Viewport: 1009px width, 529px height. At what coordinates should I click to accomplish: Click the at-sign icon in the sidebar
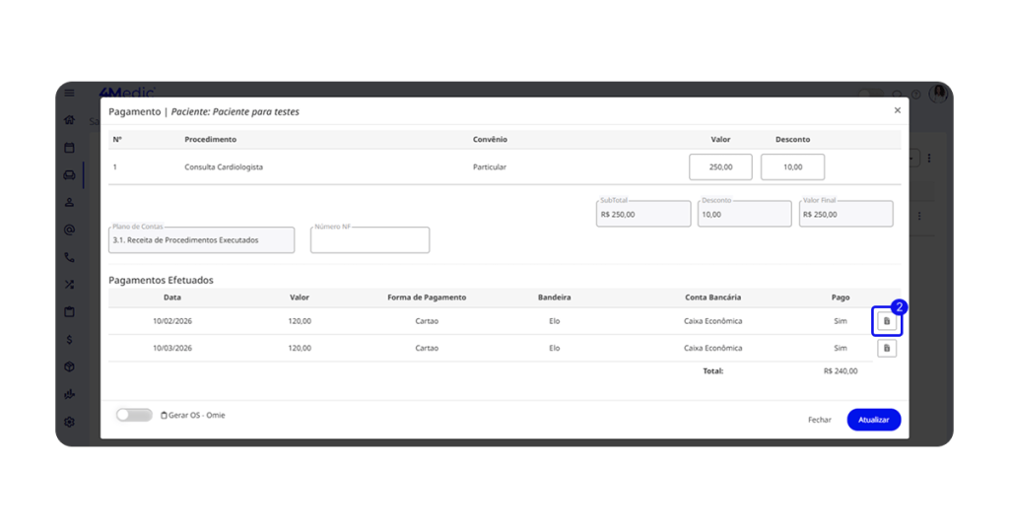click(x=69, y=230)
